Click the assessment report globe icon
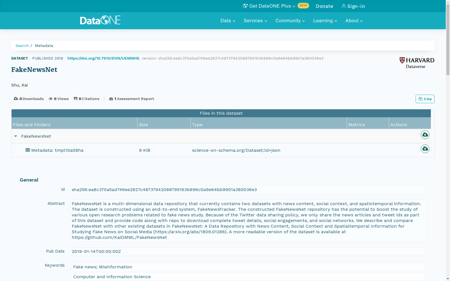Image resolution: width=450 pixels, height=281 pixels. pyautogui.click(x=111, y=99)
